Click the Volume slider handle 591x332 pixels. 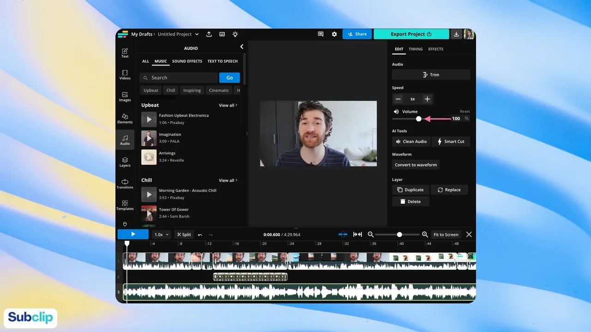418,119
